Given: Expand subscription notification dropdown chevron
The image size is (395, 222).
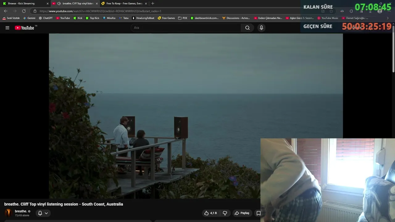Looking at the screenshot, I should (46, 213).
